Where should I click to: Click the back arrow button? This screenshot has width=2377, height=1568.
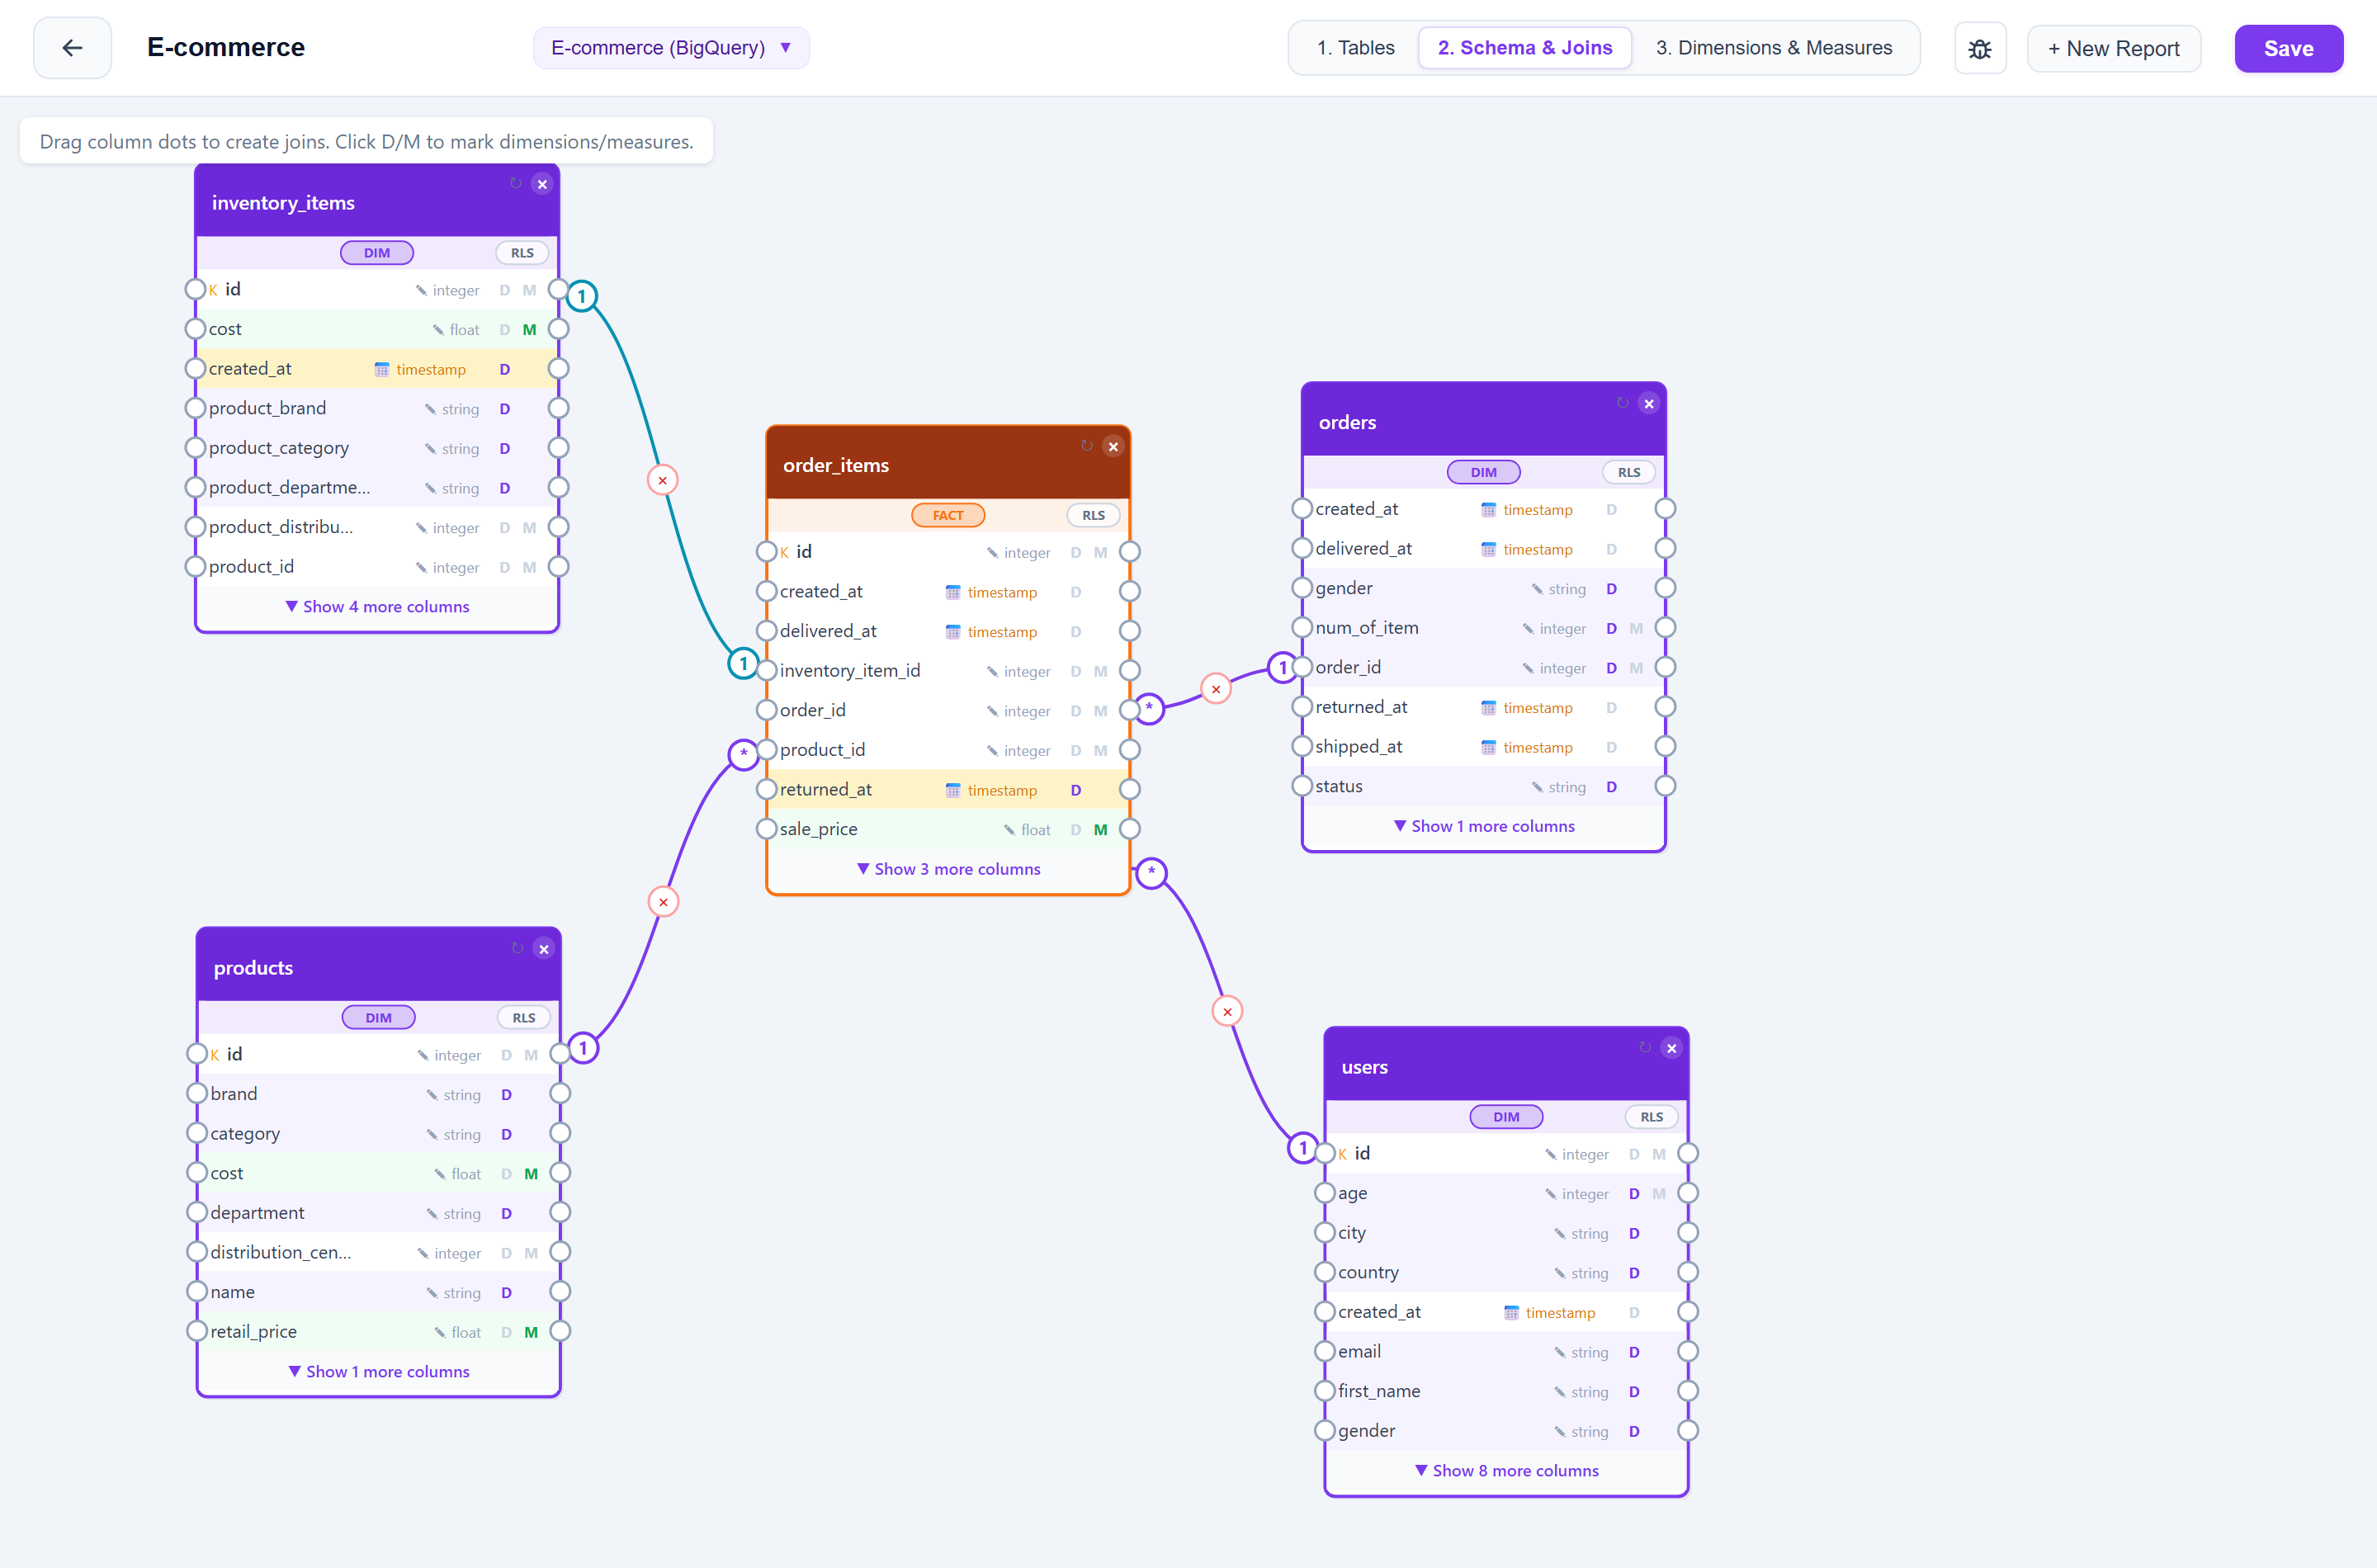point(72,48)
